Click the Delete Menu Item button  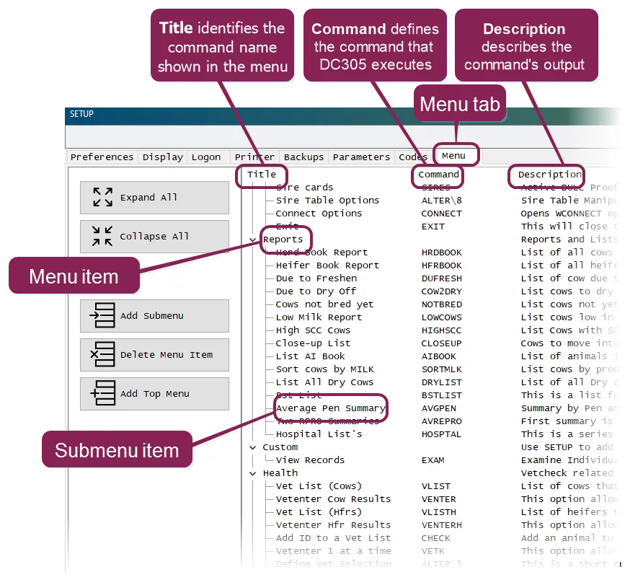coord(155,355)
